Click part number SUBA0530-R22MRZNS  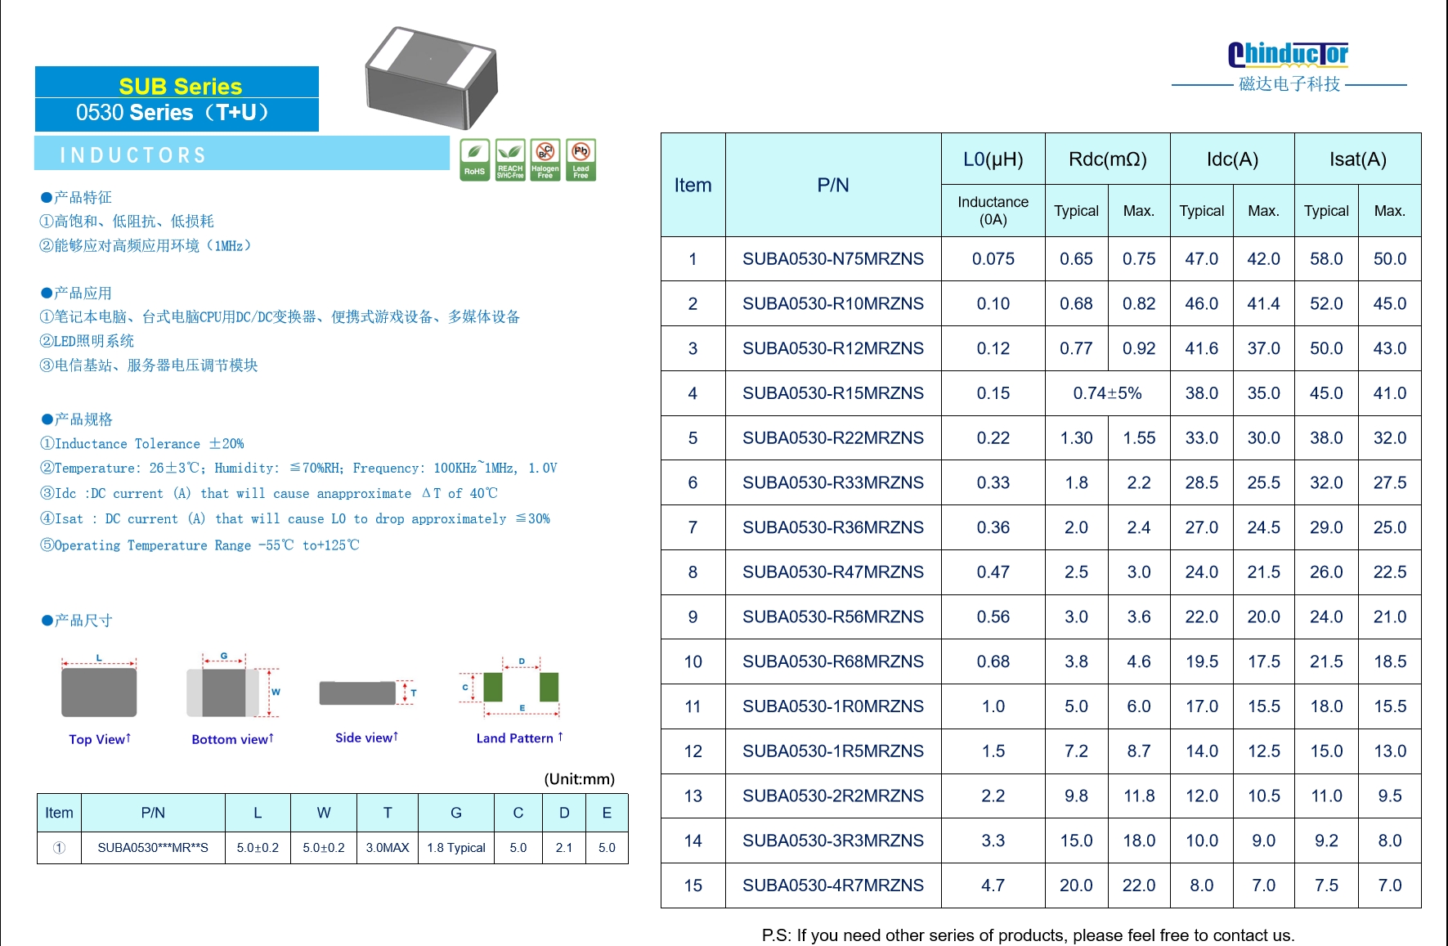(x=833, y=438)
